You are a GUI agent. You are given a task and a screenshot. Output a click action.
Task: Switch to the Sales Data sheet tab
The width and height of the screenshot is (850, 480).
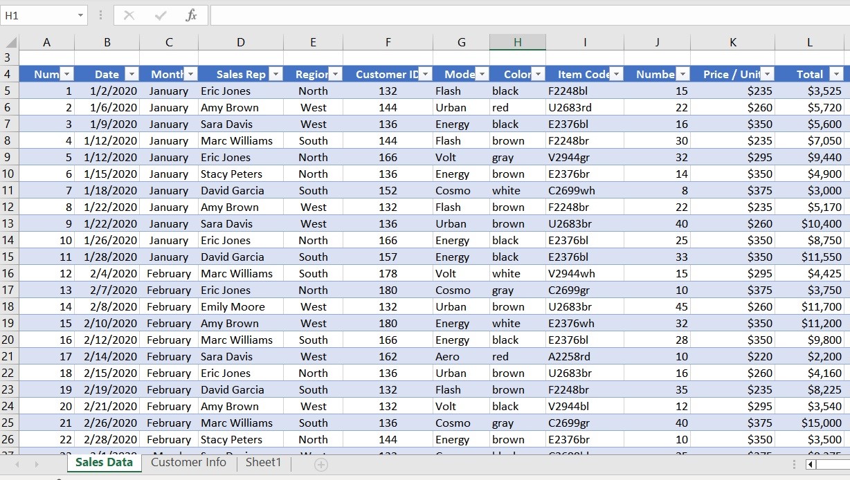pos(104,463)
